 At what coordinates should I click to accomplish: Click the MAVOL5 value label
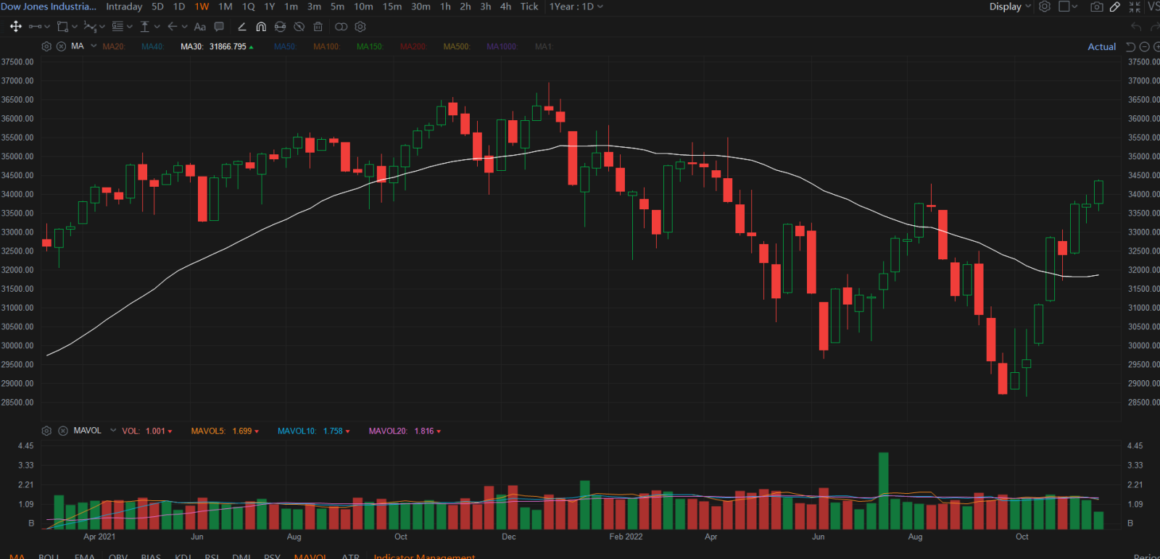(225, 431)
